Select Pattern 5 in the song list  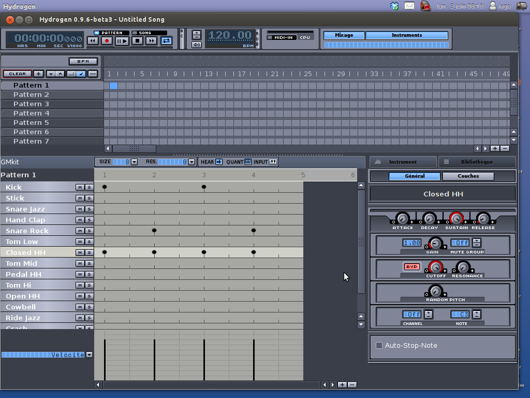pyautogui.click(x=52, y=122)
